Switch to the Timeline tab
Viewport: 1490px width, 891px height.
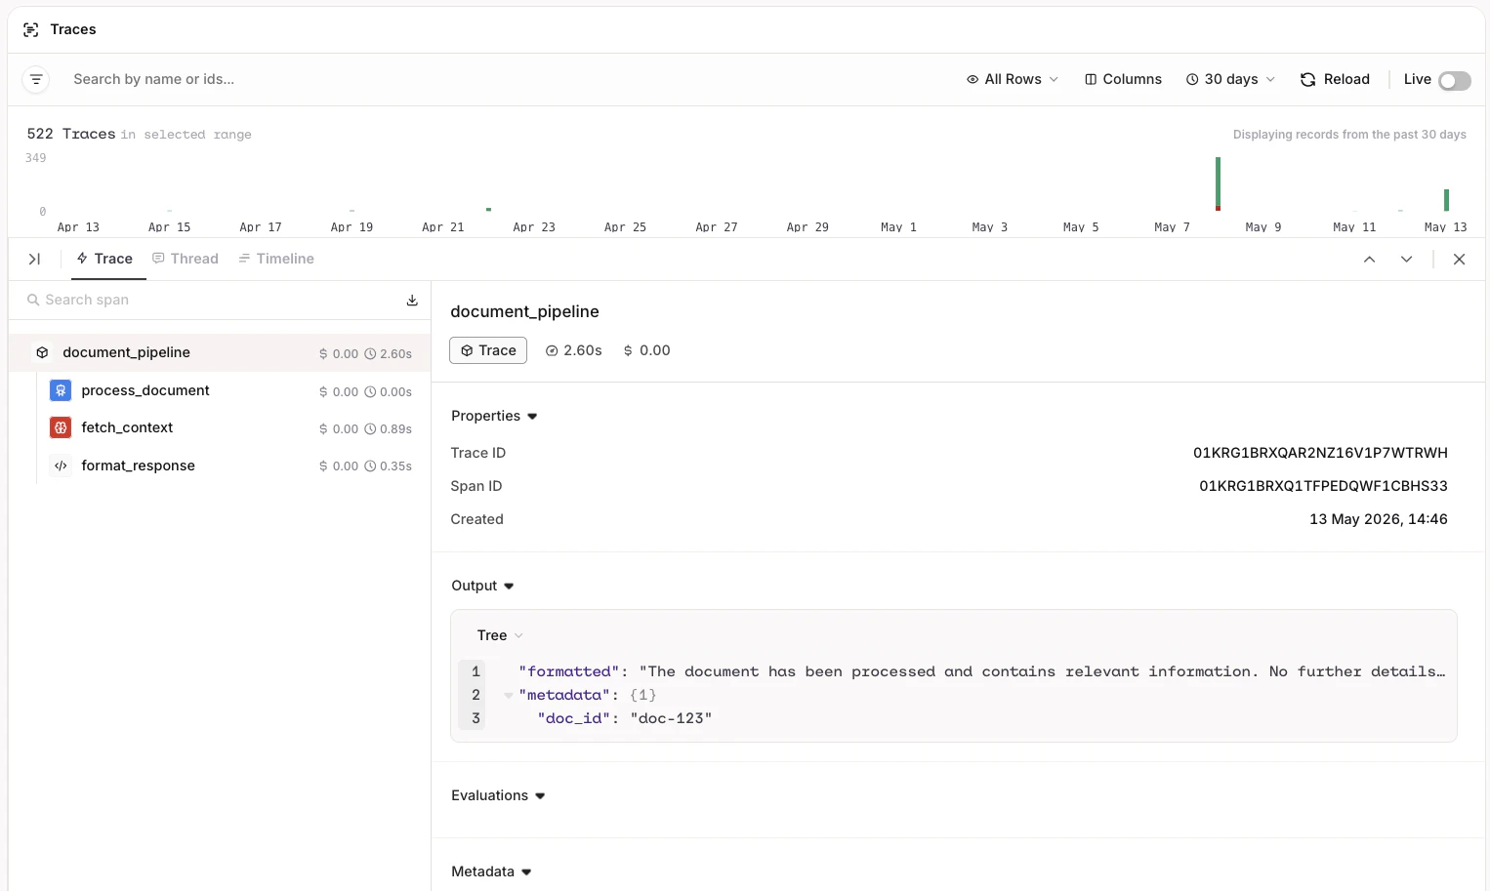click(x=276, y=259)
